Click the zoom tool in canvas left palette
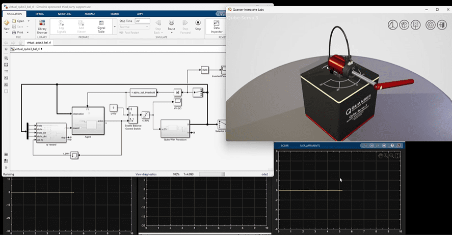Viewport: 452px width, 235px height. [6, 58]
